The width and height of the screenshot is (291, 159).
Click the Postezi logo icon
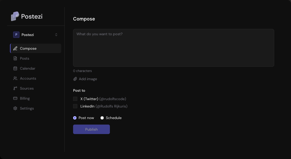pyautogui.click(x=15, y=16)
